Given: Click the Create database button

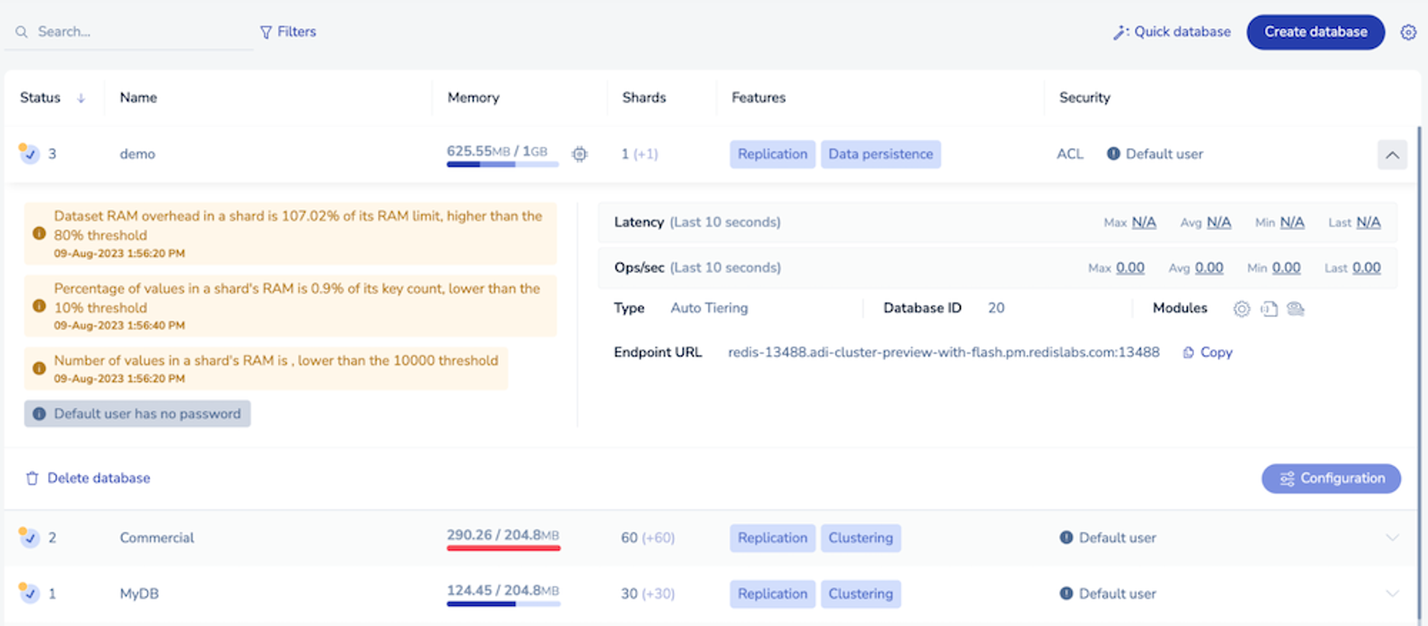Looking at the screenshot, I should tap(1315, 32).
